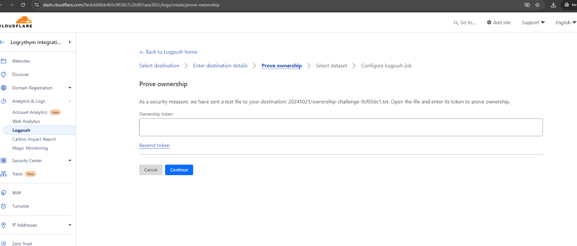Image resolution: width=577 pixels, height=246 pixels.
Task: Click the Websites sidebar icon
Action: pyautogui.click(x=4, y=61)
